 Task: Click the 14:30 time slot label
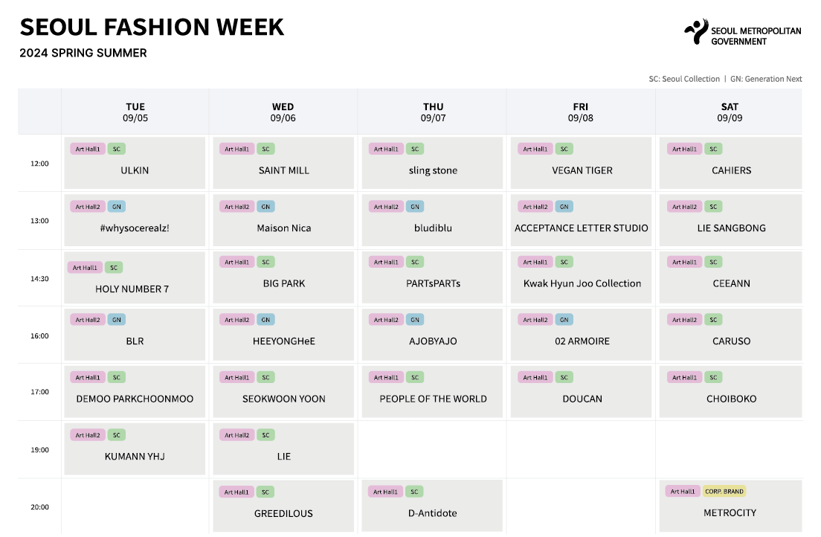pos(40,279)
